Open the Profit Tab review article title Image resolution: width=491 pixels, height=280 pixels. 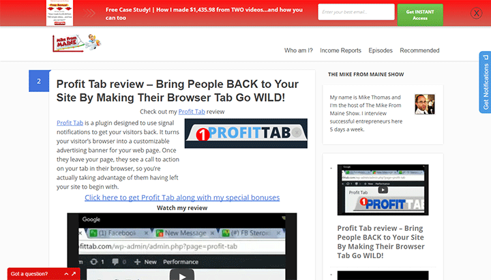(177, 91)
